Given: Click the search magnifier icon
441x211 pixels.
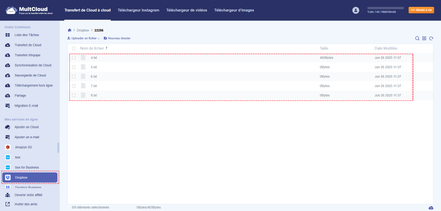Looking at the screenshot, I should coord(417,38).
